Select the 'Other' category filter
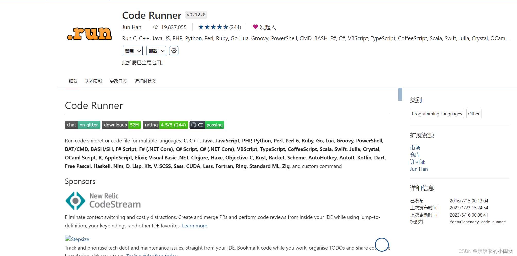 click(473, 114)
